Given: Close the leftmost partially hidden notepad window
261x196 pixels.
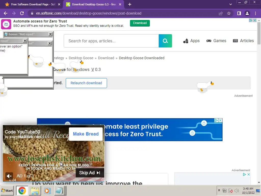Looking at the screenshot, I should tap(25, 41).
